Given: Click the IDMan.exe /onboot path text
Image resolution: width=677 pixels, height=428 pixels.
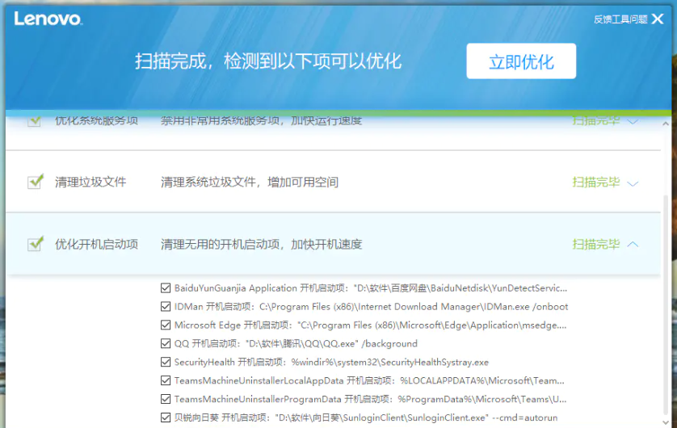Looking at the screenshot, I should point(414,307).
